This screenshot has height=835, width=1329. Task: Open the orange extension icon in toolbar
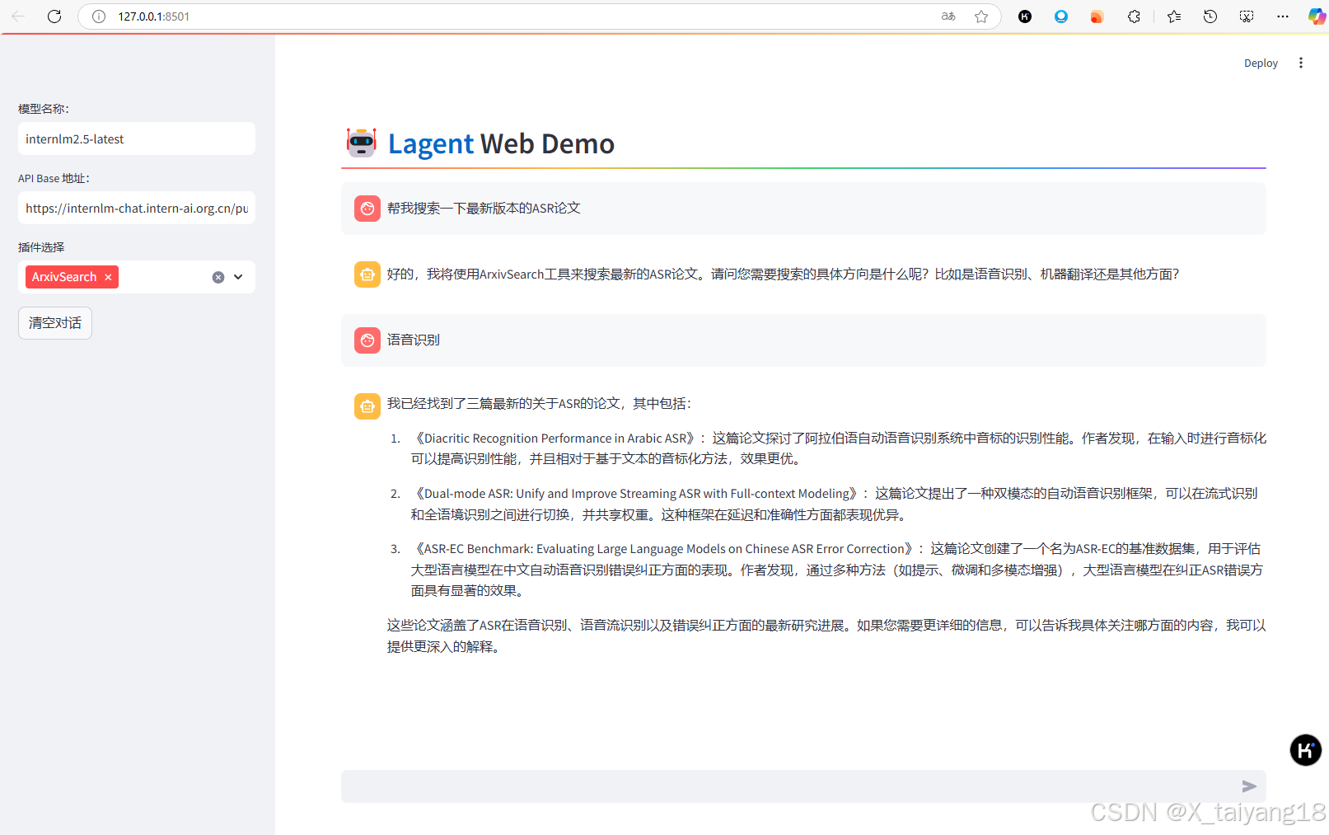point(1097,16)
